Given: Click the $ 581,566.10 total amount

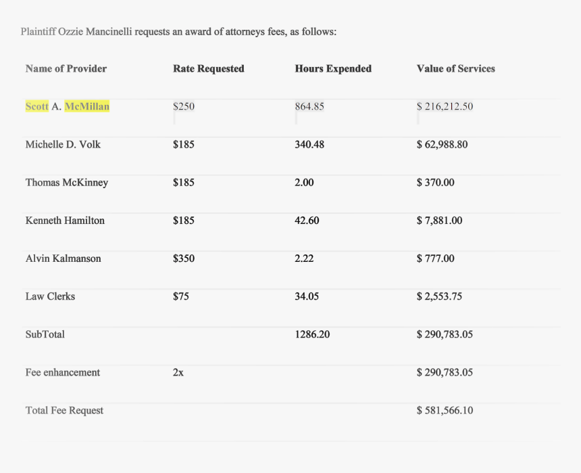Looking at the screenshot, I should (x=445, y=410).
